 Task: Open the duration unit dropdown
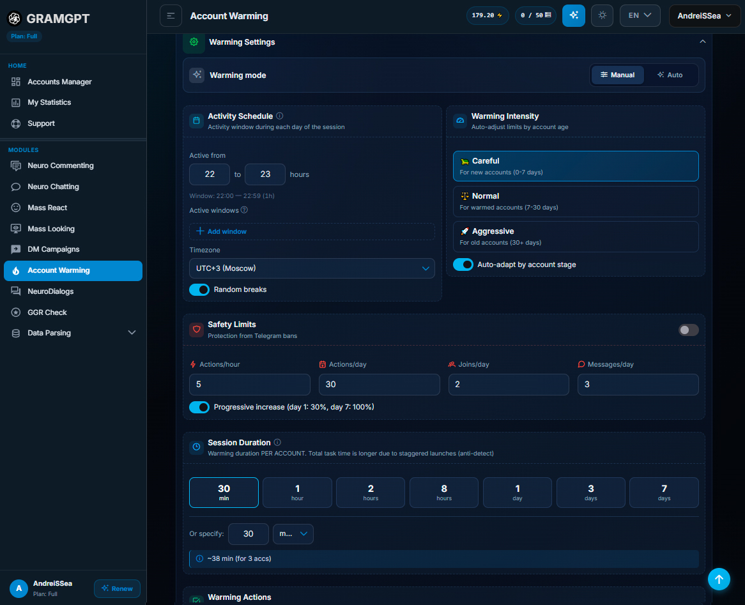click(293, 533)
